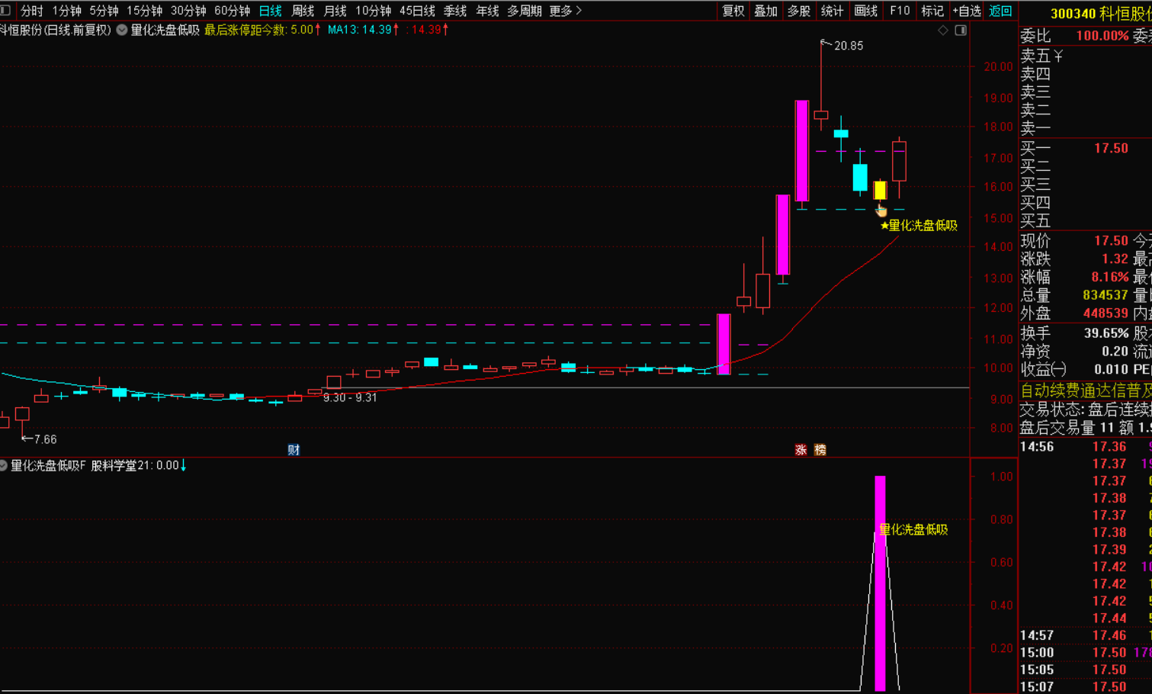Open the 画线 drawing tools
Image resolution: width=1152 pixels, height=694 pixels.
865,11
